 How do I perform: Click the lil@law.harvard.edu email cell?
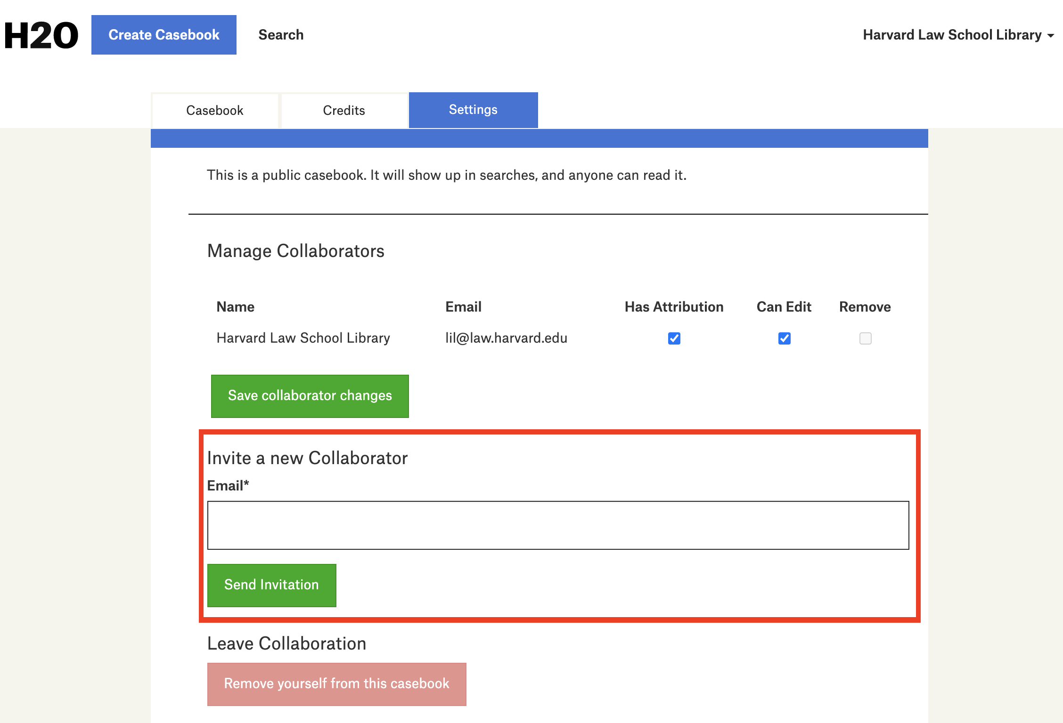coord(507,338)
